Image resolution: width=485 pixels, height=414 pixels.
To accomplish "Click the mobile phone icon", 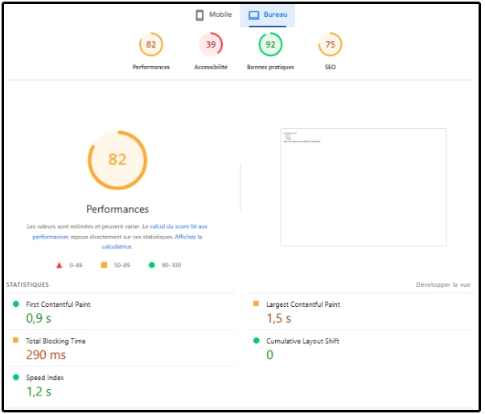I will tap(199, 14).
